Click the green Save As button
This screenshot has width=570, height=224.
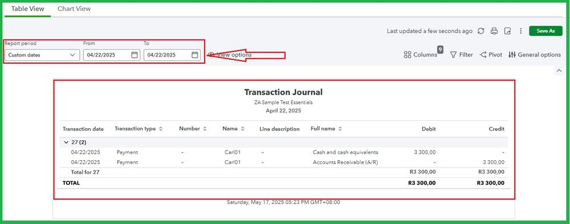pyautogui.click(x=545, y=31)
